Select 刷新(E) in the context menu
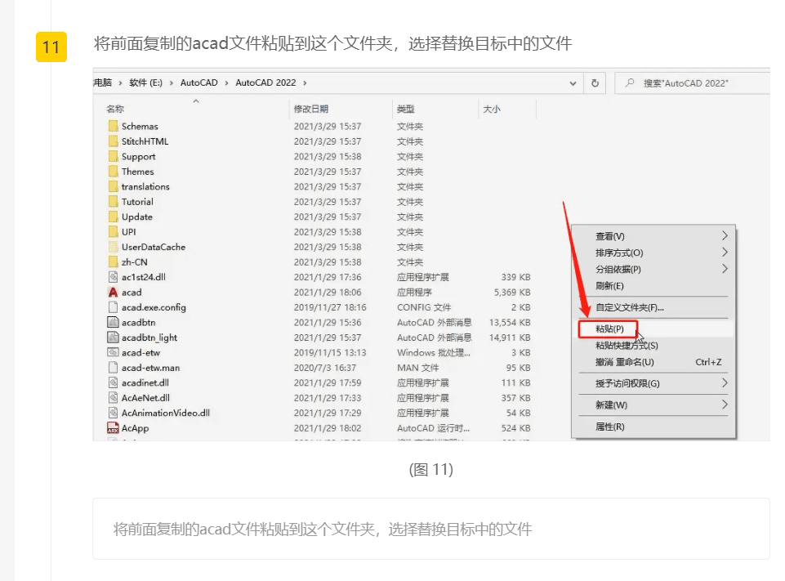Viewport: 785px width, 581px height. click(x=609, y=286)
